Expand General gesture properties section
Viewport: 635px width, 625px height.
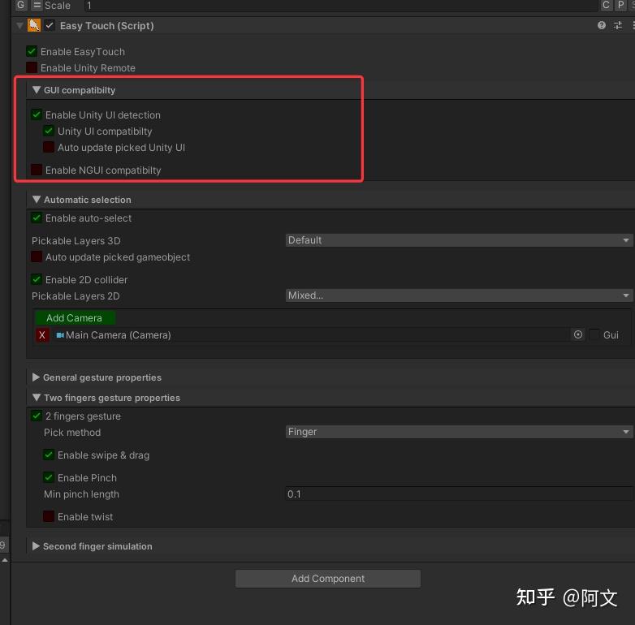tap(36, 377)
